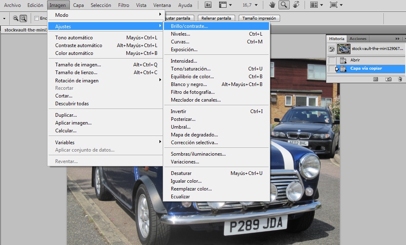Choose Brillo/contraste... adjustment
The image size is (406, 245).
coord(216,26)
